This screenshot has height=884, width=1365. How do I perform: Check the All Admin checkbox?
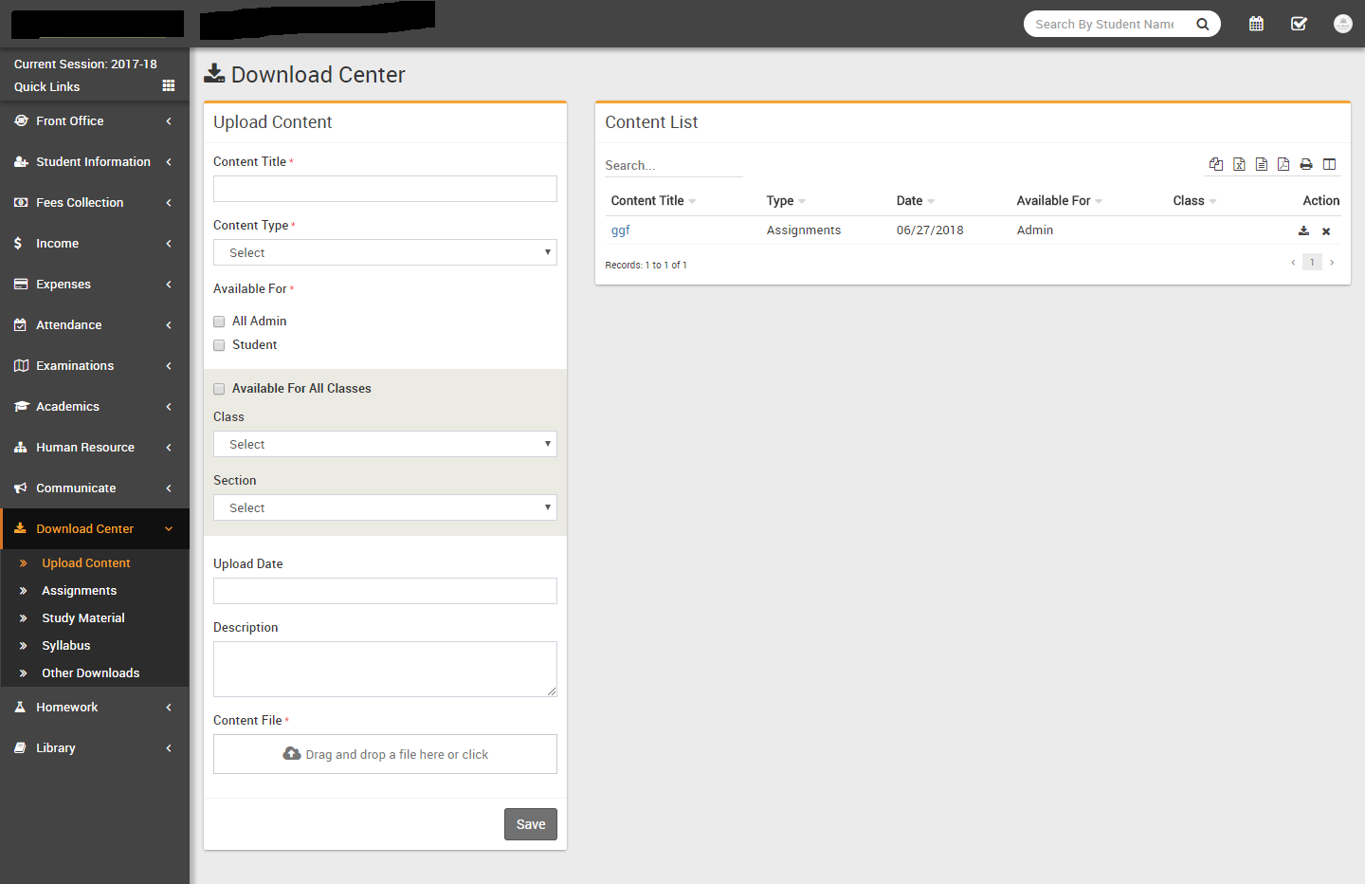219,322
